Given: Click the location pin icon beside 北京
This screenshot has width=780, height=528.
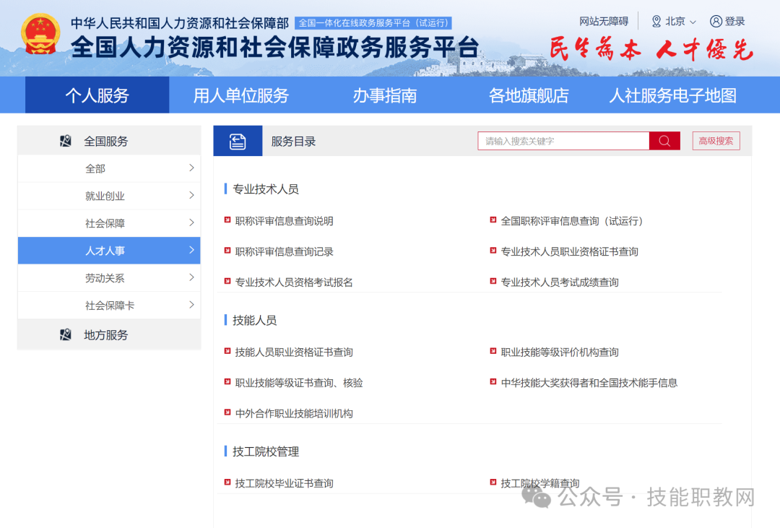Looking at the screenshot, I should [x=656, y=21].
